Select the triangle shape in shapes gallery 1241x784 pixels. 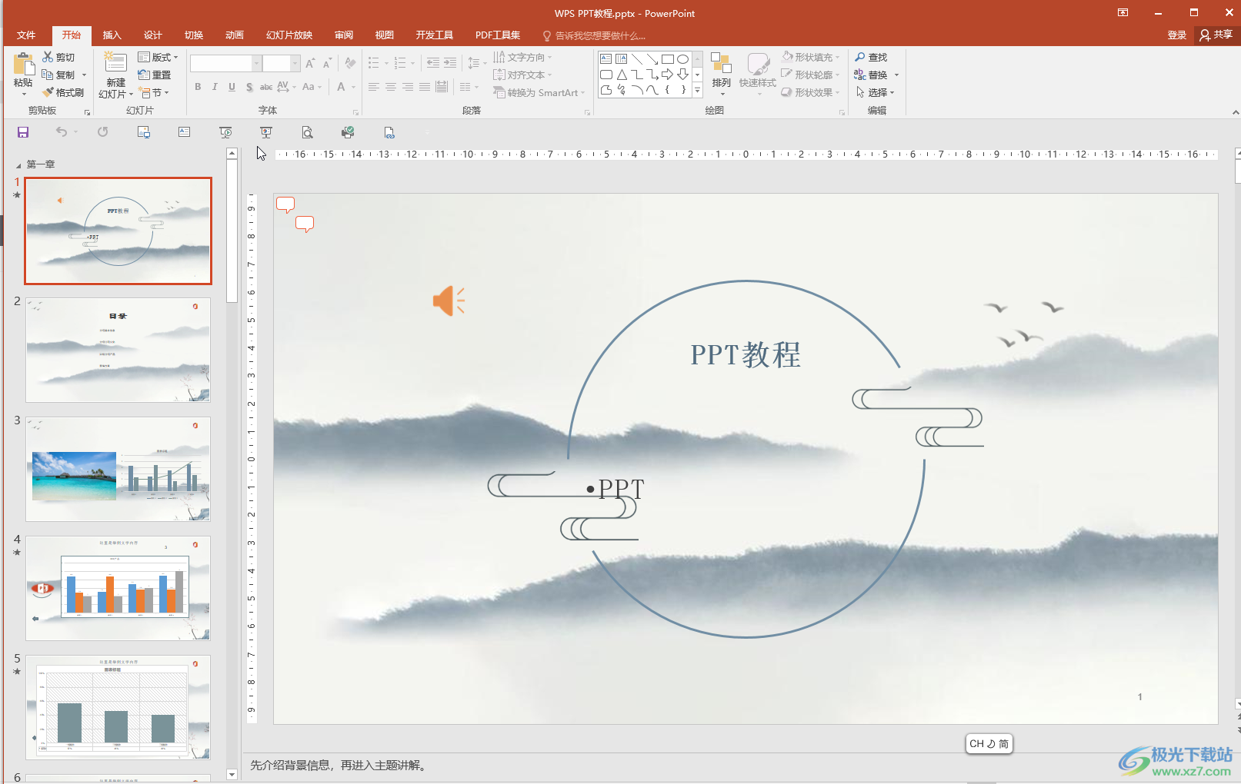(622, 75)
